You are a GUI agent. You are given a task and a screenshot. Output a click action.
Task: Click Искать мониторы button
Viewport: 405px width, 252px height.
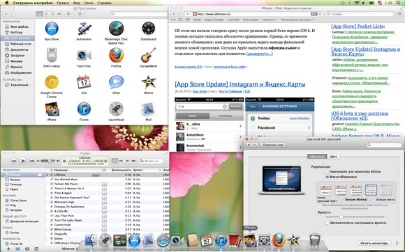(x=374, y=243)
